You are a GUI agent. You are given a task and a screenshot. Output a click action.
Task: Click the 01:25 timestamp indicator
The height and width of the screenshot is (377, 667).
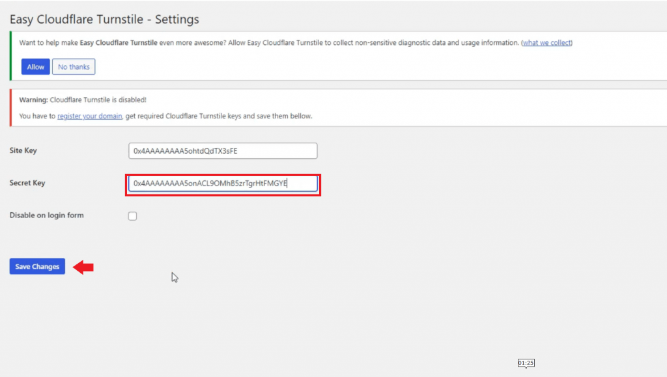coord(526,363)
